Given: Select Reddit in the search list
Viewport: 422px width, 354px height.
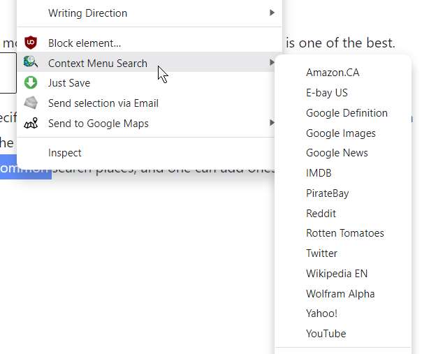Looking at the screenshot, I should 321,214.
